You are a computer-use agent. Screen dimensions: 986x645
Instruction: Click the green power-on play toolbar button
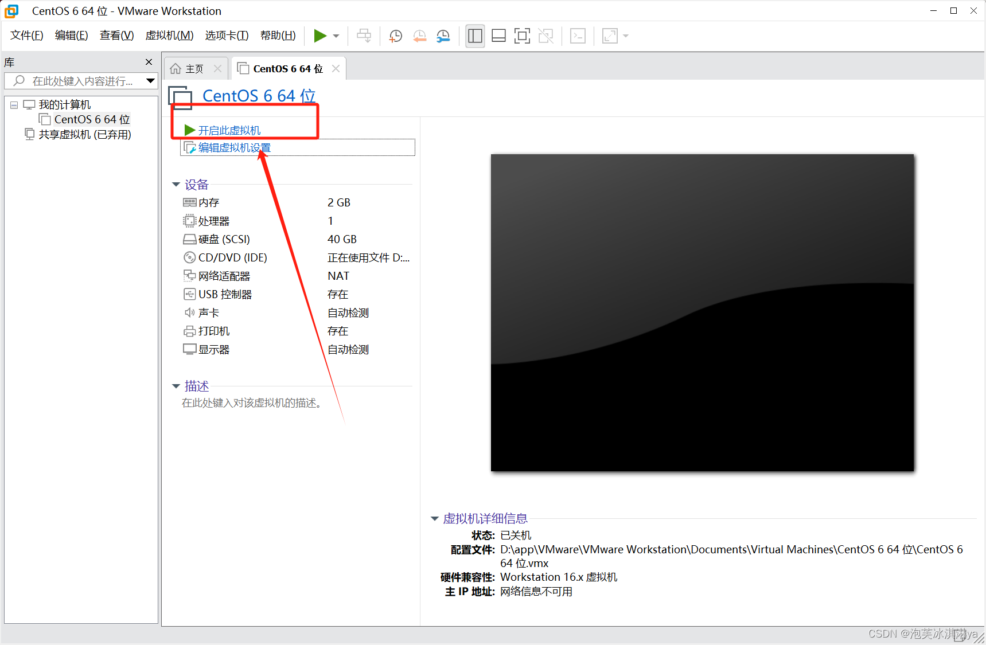pos(320,36)
